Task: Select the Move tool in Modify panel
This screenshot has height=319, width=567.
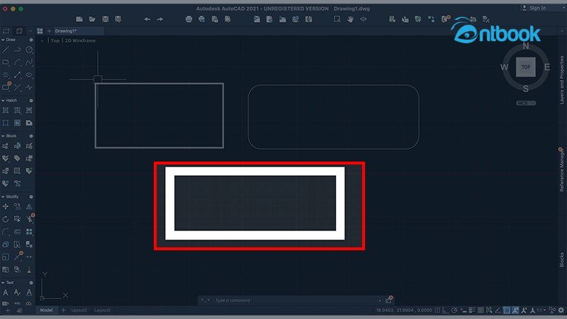Action: [6, 206]
